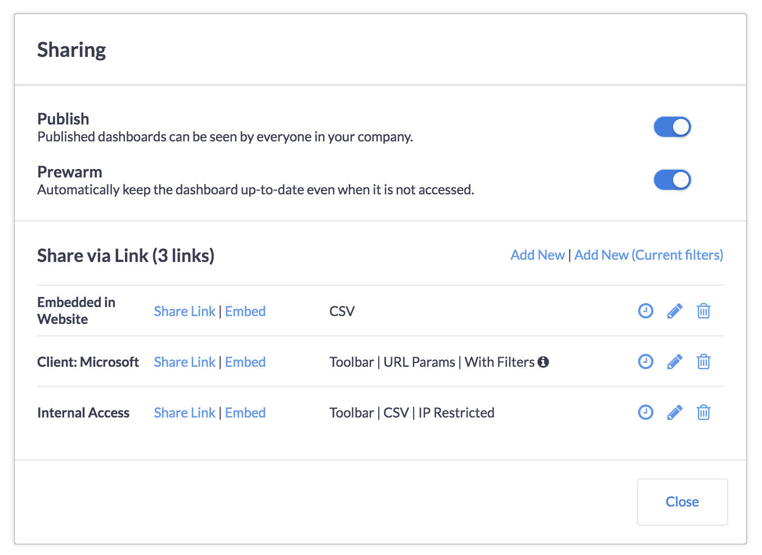
Task: Delete the Internal Access link
Action: tap(703, 412)
